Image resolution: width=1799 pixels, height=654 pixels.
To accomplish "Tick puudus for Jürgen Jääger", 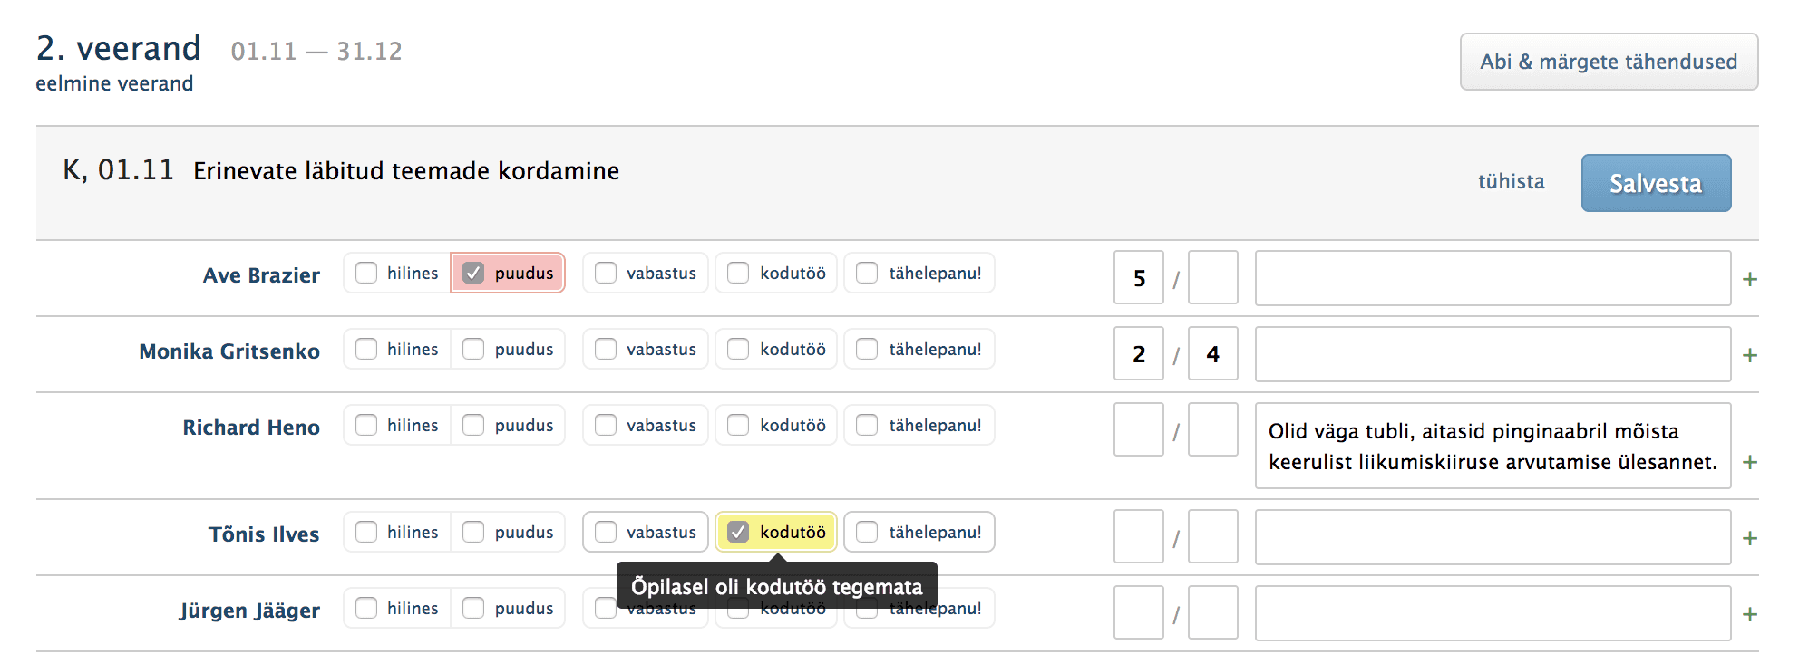I will [x=473, y=608].
